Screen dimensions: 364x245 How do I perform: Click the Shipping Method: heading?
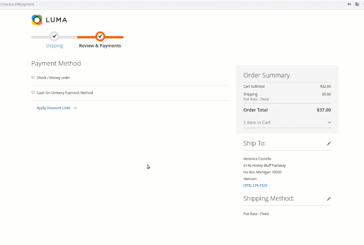269,198
